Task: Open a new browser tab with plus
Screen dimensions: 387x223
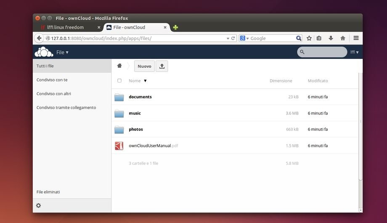Action: (x=175, y=27)
